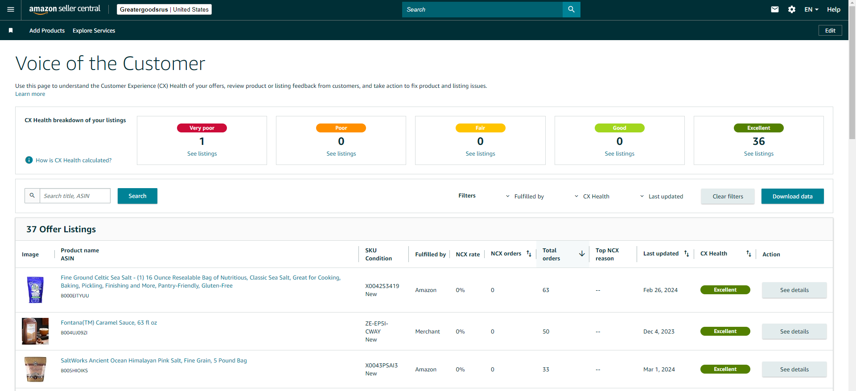856x391 pixels.
Task: Open the EN language dropdown
Action: 811,9
